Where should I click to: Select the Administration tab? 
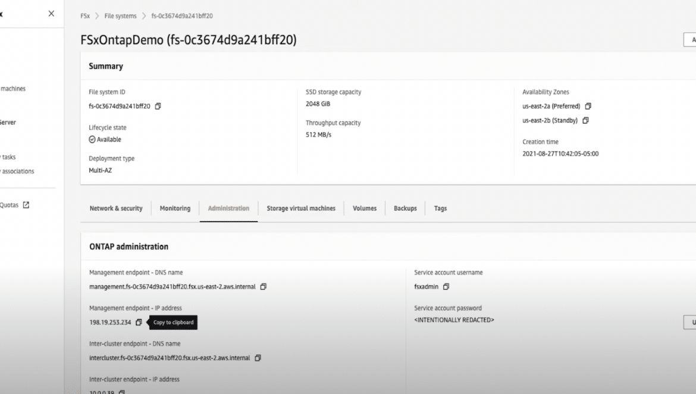point(228,209)
